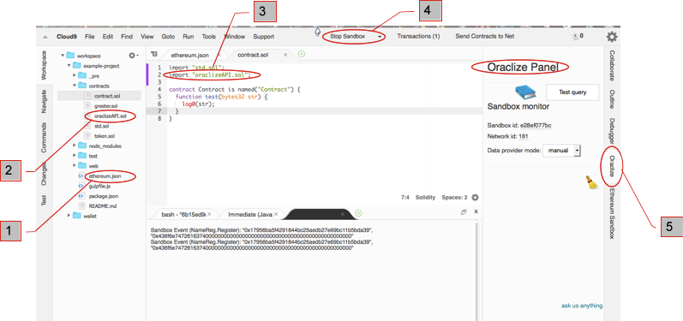This screenshot has width=683, height=321.
Task: Switch to the ethereum.json editor tab
Action: click(190, 55)
